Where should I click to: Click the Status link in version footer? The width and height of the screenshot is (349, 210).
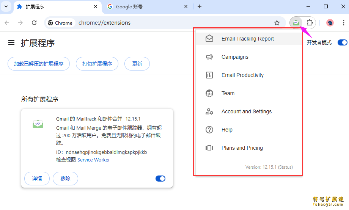285,167
